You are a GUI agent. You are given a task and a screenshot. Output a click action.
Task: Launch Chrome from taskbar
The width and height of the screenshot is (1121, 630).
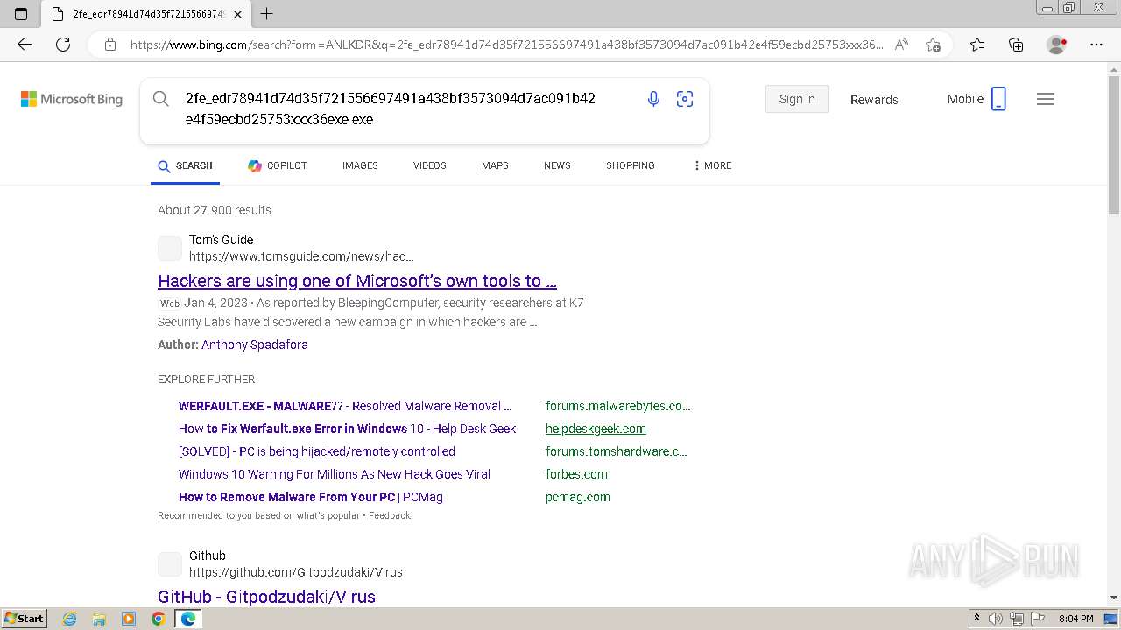click(159, 619)
